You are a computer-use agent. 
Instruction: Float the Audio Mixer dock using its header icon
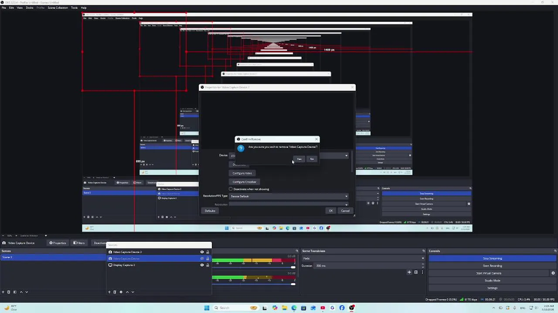297,251
